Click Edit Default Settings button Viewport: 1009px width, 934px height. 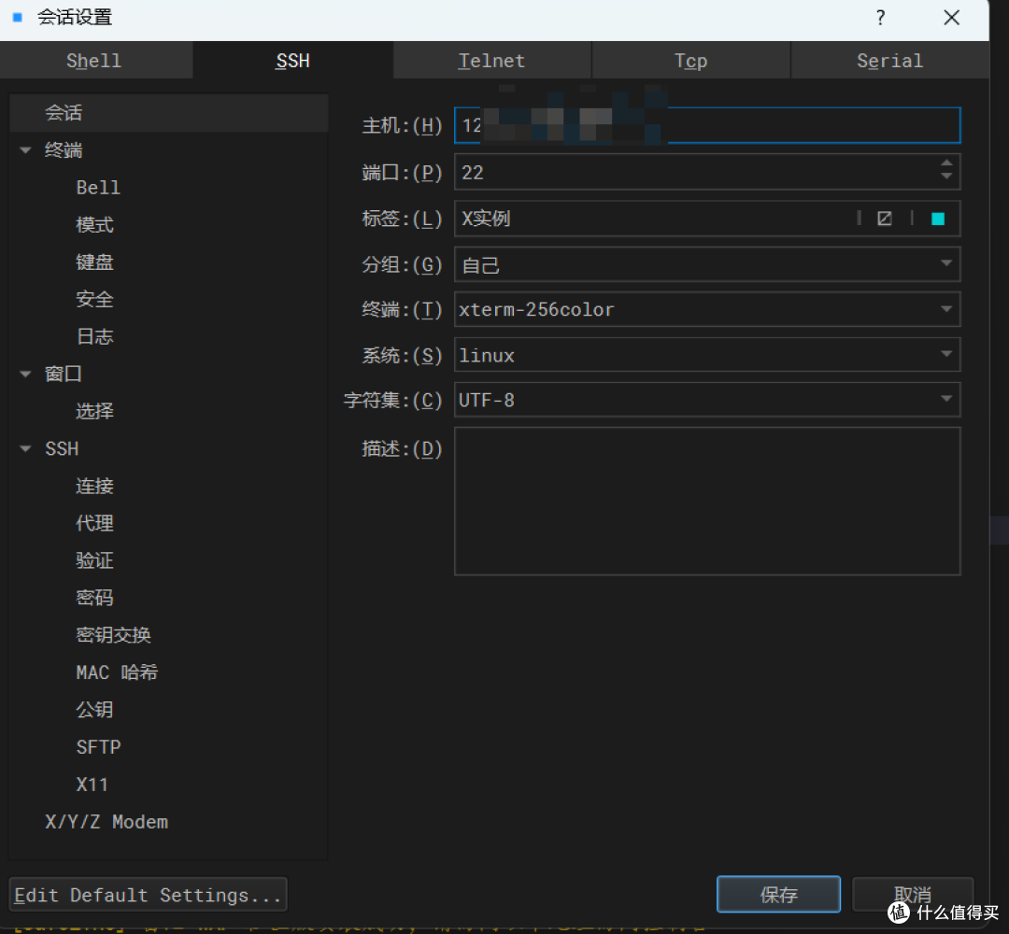click(148, 895)
